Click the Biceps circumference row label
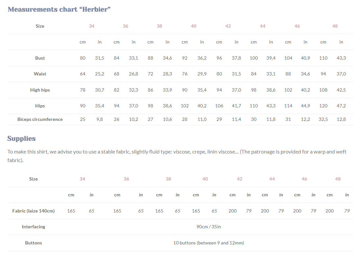Viewport: 362px width, 254px height. coord(40,119)
